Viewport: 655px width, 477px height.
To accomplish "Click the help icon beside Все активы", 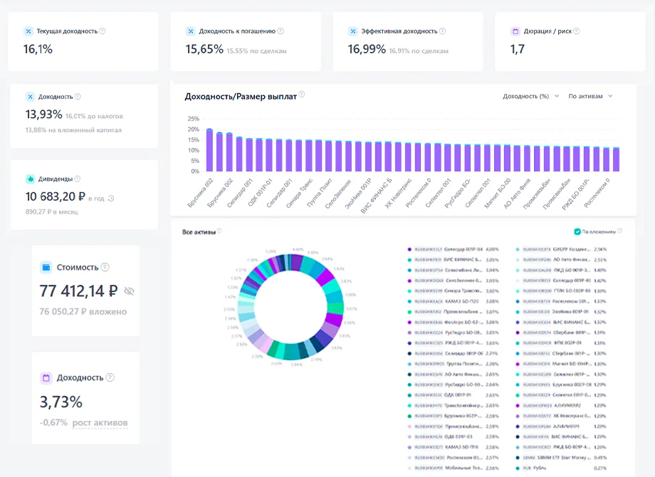I will (219, 231).
